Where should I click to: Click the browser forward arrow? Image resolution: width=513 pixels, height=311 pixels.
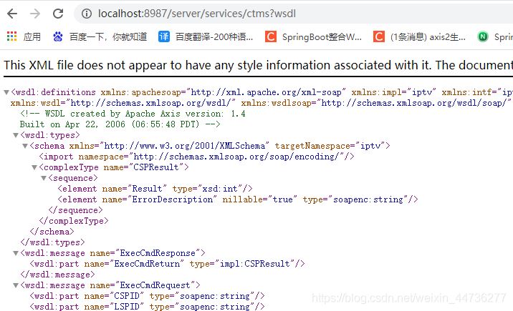pos(34,14)
